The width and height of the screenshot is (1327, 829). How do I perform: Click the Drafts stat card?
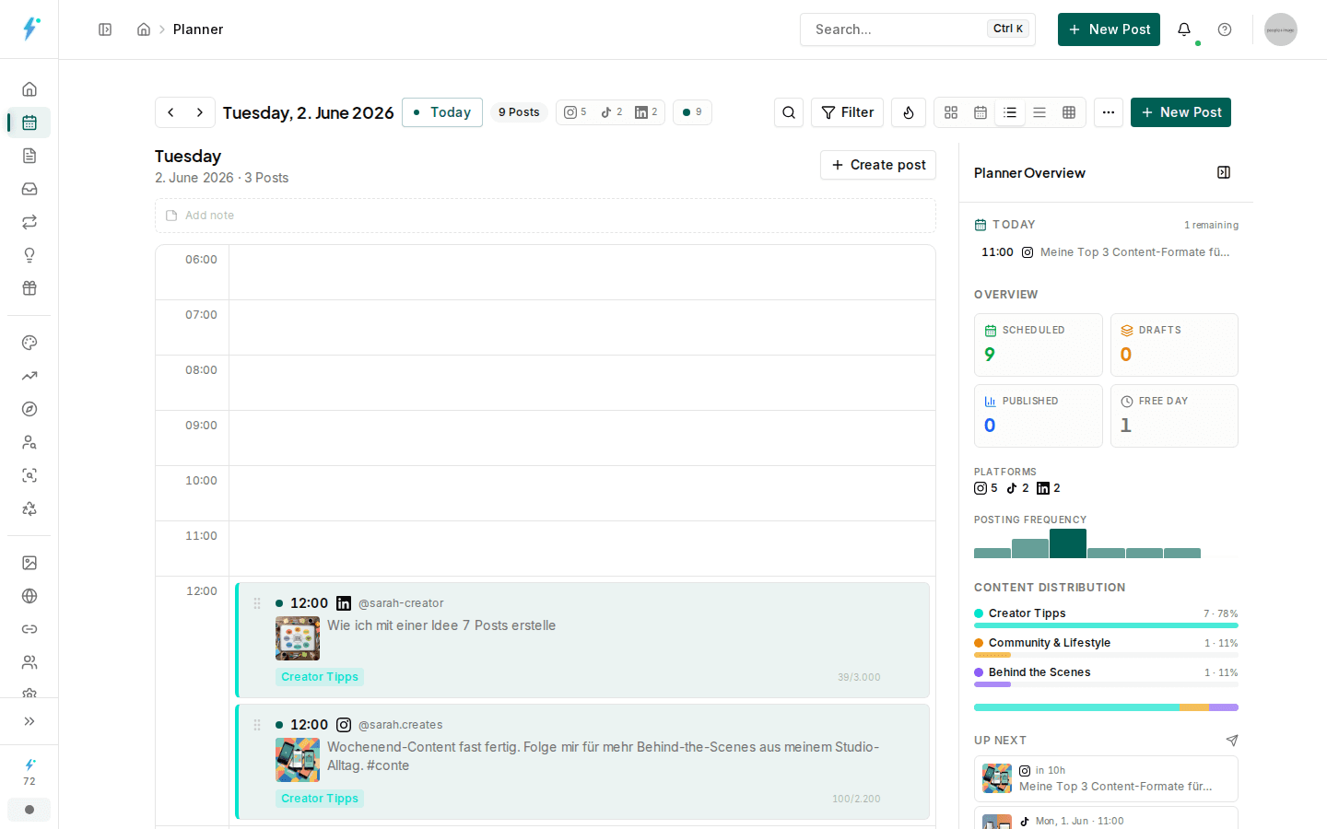[x=1174, y=344]
